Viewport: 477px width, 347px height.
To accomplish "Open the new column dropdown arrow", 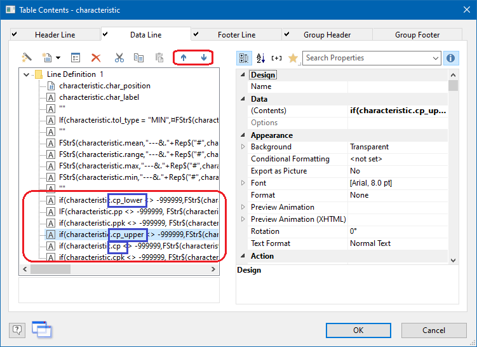I will point(58,58).
